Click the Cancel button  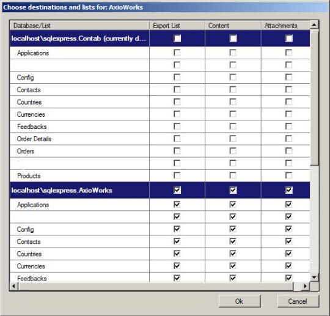[298, 301]
